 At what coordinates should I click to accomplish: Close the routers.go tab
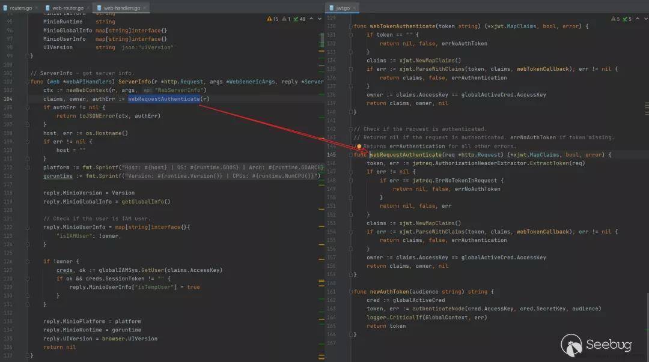[x=37, y=8]
